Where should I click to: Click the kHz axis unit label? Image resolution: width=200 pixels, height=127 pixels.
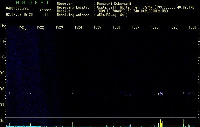tap(3, 26)
